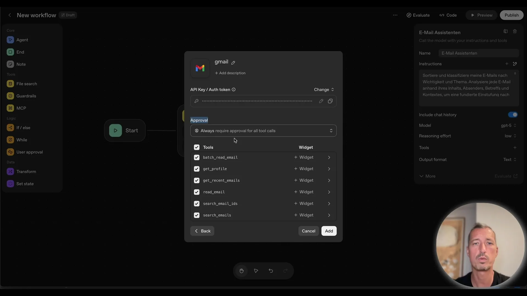This screenshot has height=296, width=527.
Task: Open the Evaluate tab
Action: click(418, 15)
